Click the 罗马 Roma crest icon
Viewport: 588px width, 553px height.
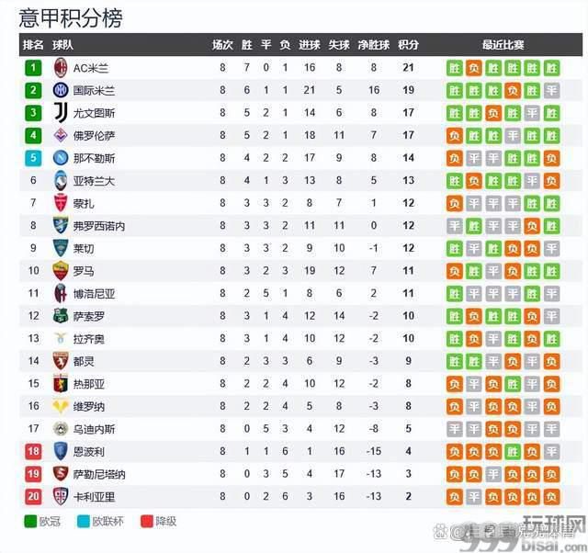61,271
